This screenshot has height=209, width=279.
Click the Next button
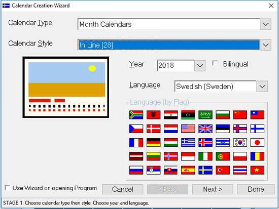(213, 189)
